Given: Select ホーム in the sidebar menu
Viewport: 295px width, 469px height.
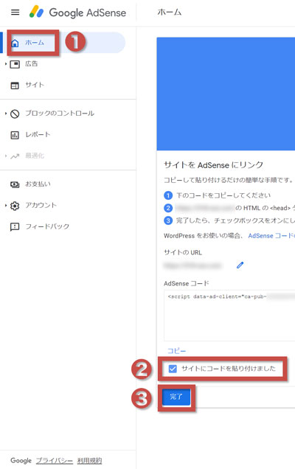Looking at the screenshot, I should coord(64,43).
